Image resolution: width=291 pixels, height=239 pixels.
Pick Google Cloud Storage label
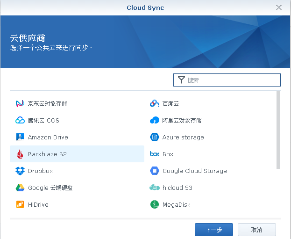pos(195,171)
